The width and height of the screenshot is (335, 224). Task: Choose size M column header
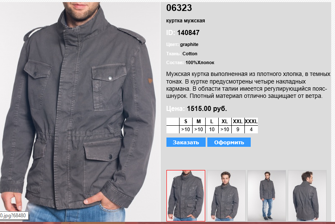(x=199, y=121)
